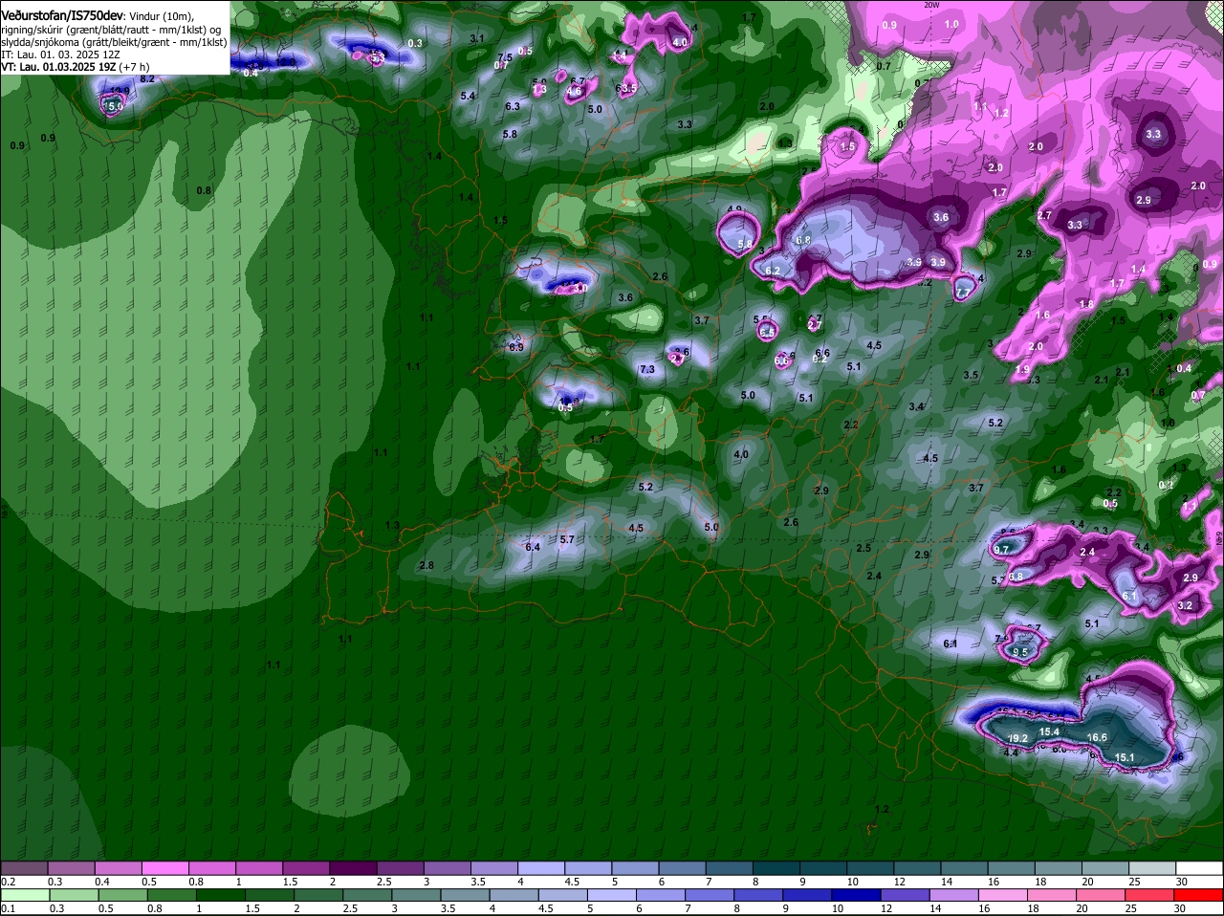Click the white swatch ending the top legend row
The height and width of the screenshot is (916, 1224).
(x=1199, y=868)
